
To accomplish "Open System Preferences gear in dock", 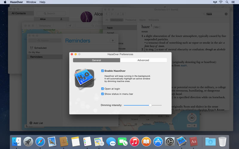I will pos(170,141).
